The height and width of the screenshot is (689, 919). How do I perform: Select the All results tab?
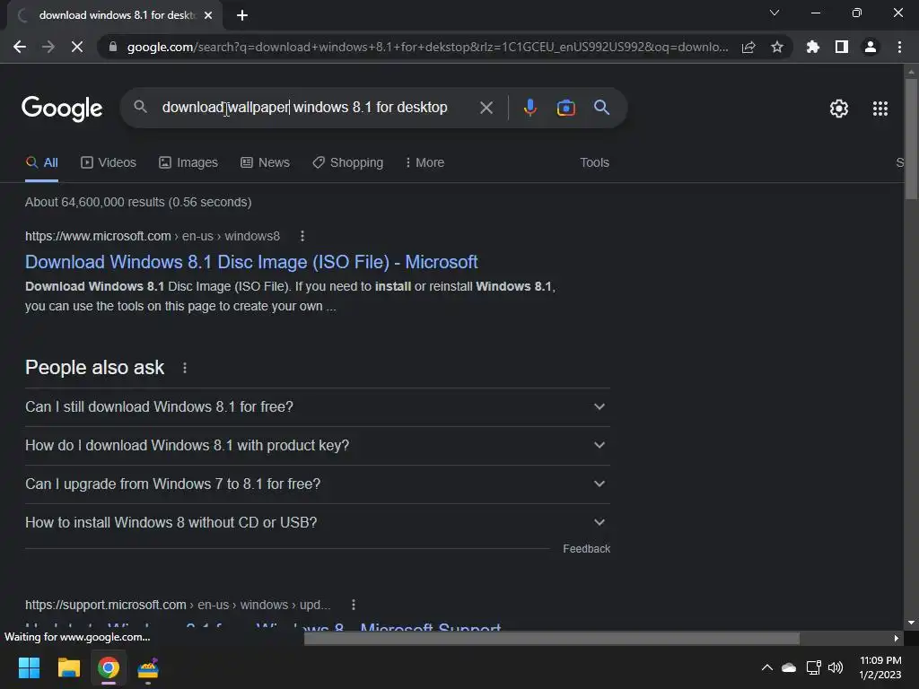click(x=41, y=163)
